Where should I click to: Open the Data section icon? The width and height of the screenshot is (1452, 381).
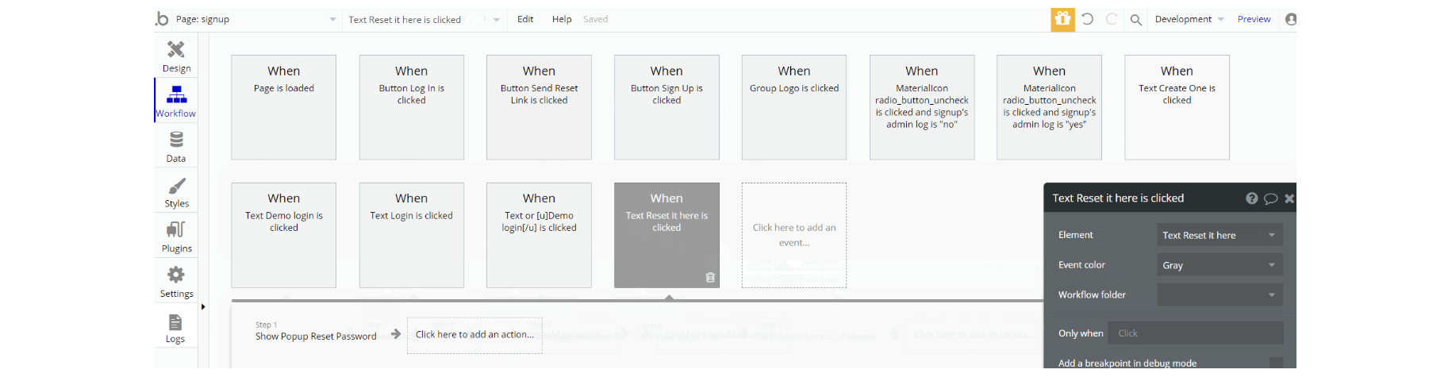point(176,146)
